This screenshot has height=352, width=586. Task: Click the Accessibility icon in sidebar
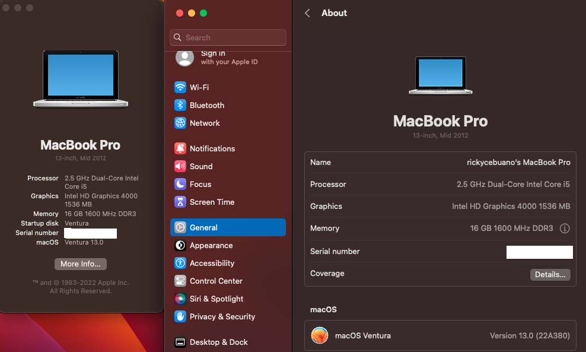pyautogui.click(x=180, y=263)
